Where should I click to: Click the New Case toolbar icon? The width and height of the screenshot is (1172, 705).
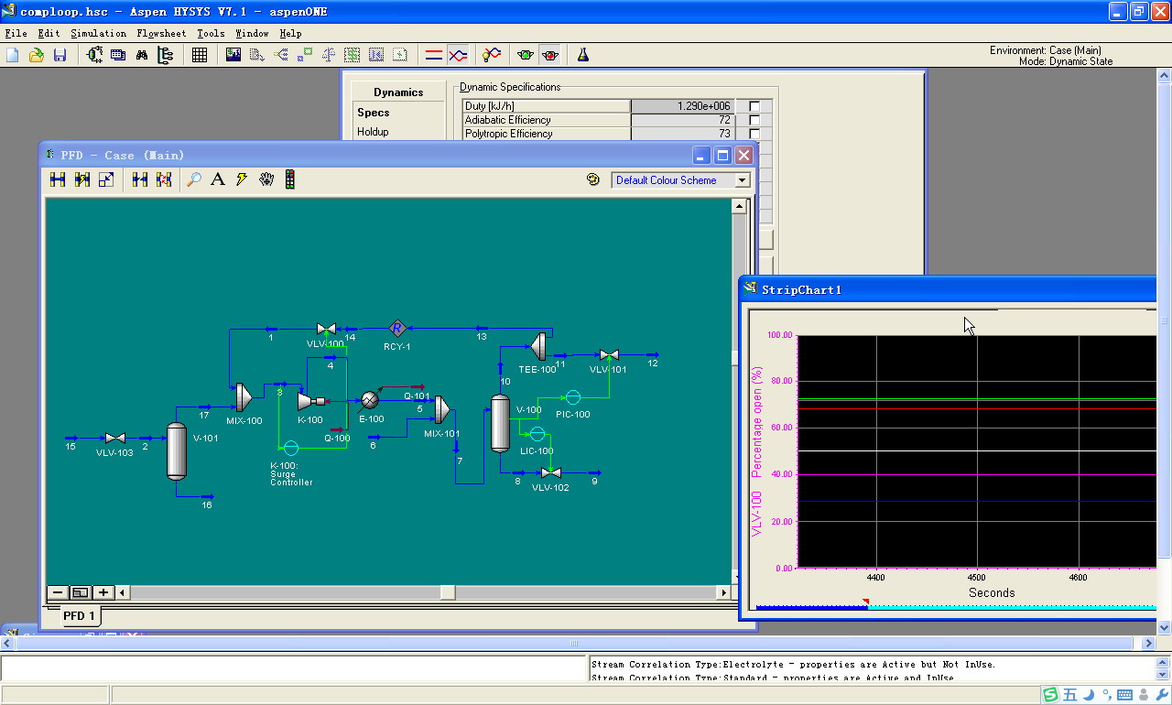[x=13, y=55]
